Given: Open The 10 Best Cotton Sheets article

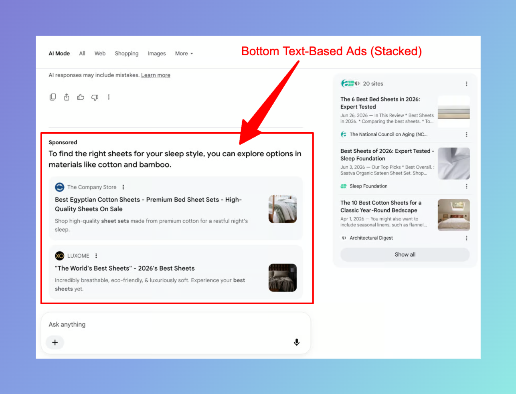Looking at the screenshot, I should point(381,206).
